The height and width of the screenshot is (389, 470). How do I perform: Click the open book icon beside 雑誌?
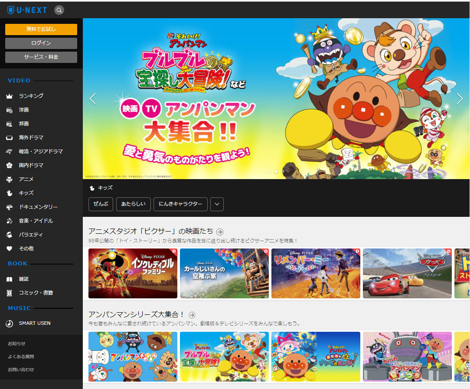[x=9, y=279]
